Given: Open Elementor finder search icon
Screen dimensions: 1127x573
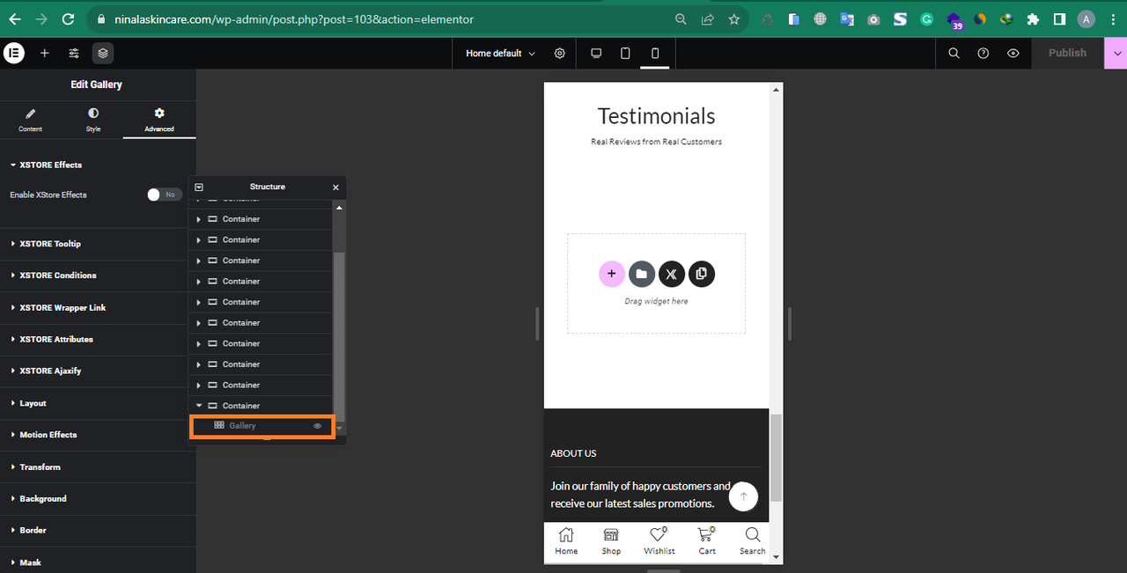Looking at the screenshot, I should coord(954,53).
